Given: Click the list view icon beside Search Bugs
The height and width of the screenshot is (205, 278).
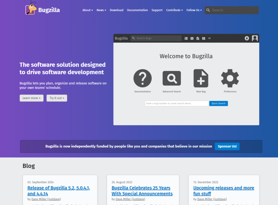Looking at the screenshot, I should (186, 38).
